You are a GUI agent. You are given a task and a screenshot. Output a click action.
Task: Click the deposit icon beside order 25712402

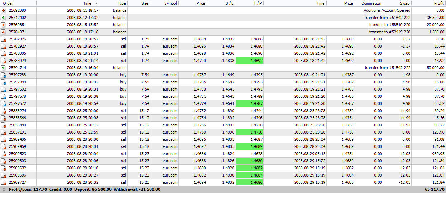click(x=3, y=18)
